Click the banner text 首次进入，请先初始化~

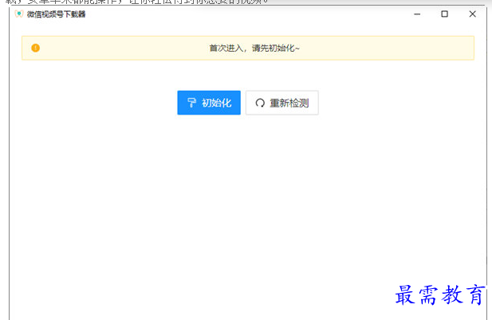(254, 49)
